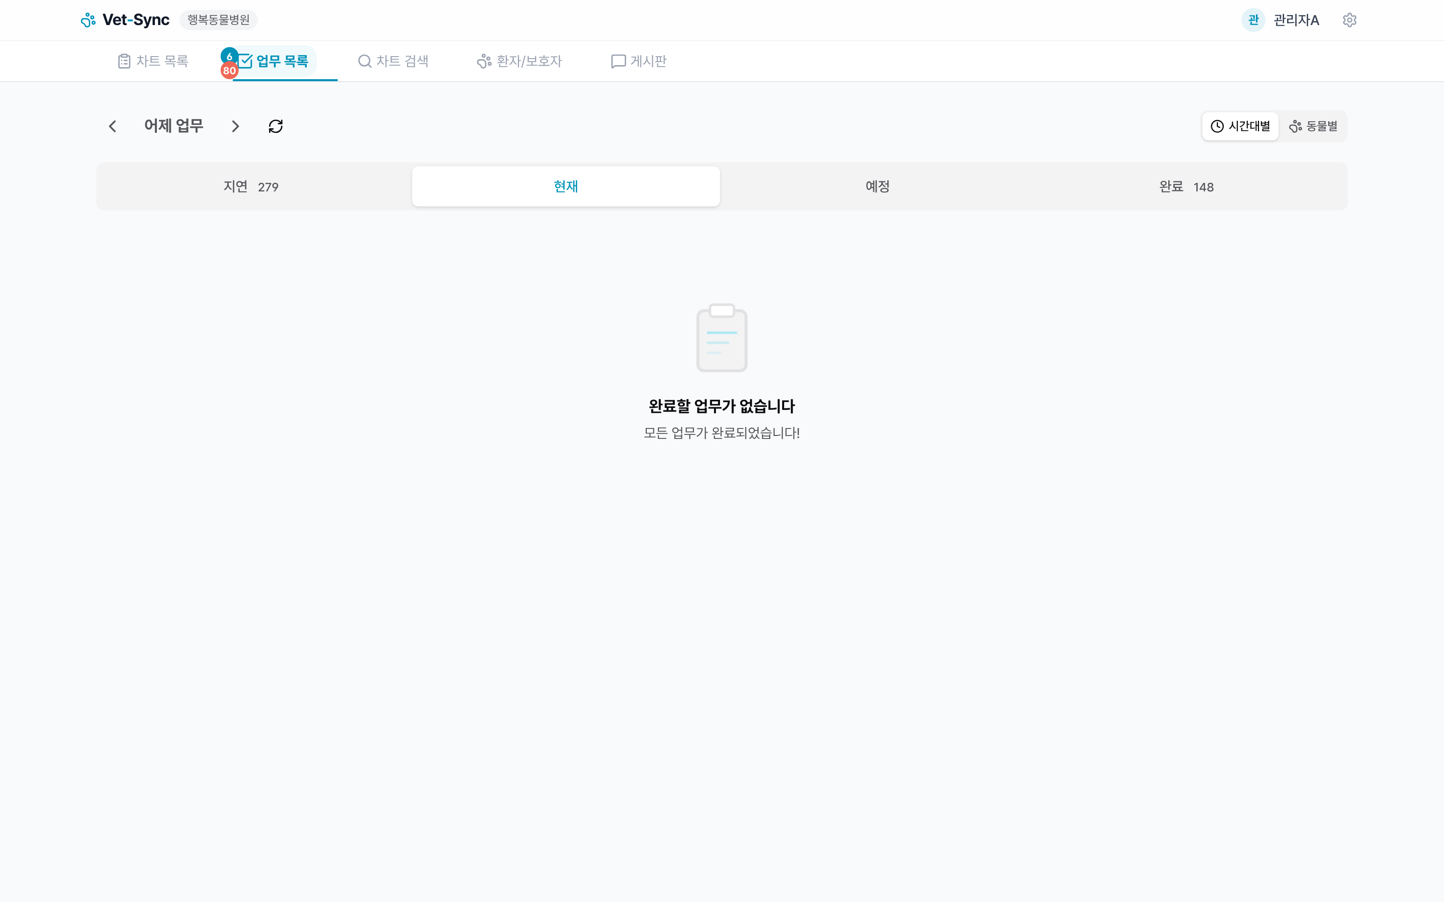This screenshot has height=902, width=1444.
Task: Open settings via gear icon
Action: pos(1349,20)
